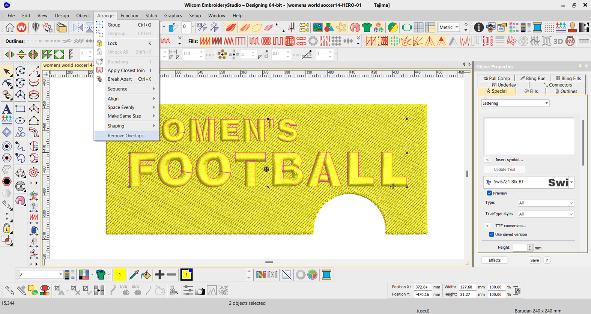Select the yellow color 1 swatch
591x314 pixels.
tap(120, 275)
